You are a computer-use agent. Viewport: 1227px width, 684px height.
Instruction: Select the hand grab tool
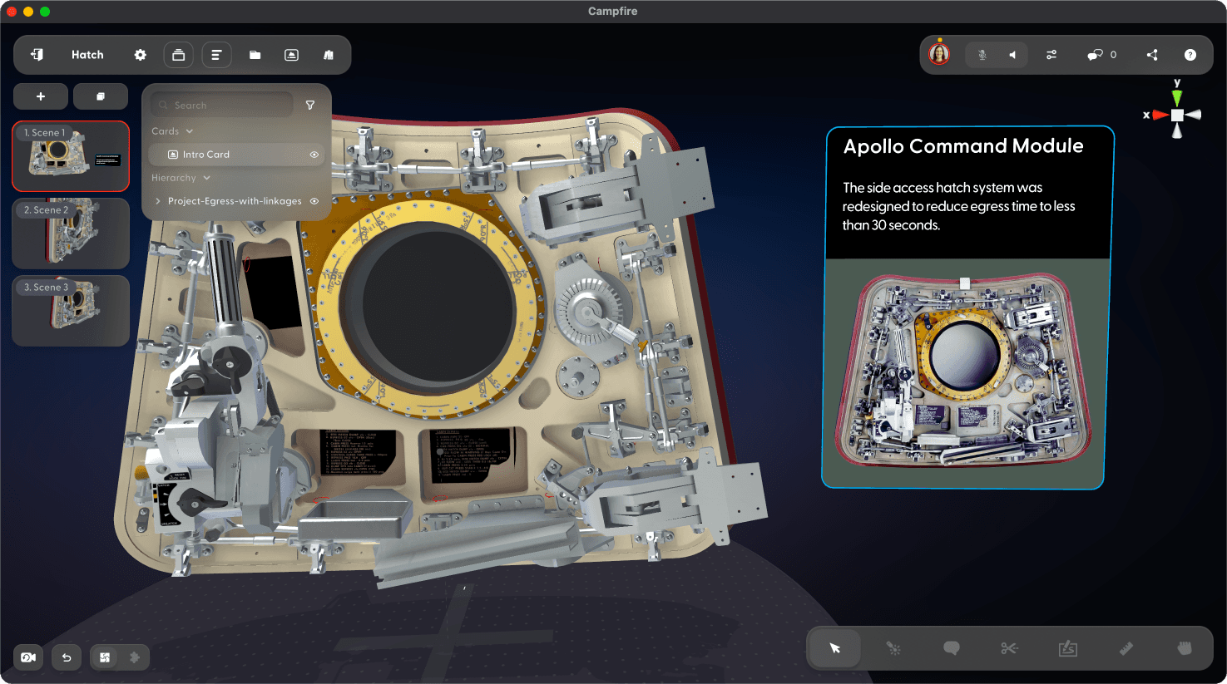pos(1185,648)
